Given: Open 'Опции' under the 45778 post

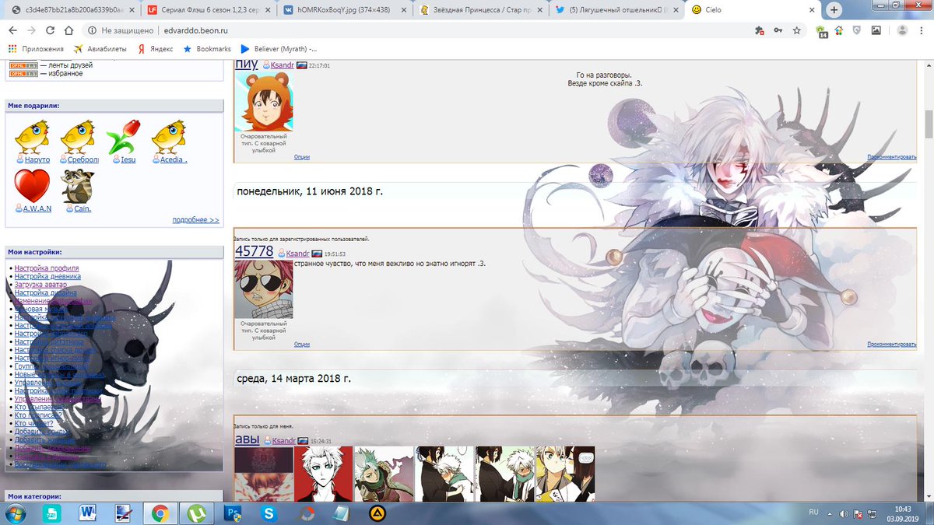Looking at the screenshot, I should pyautogui.click(x=302, y=344).
